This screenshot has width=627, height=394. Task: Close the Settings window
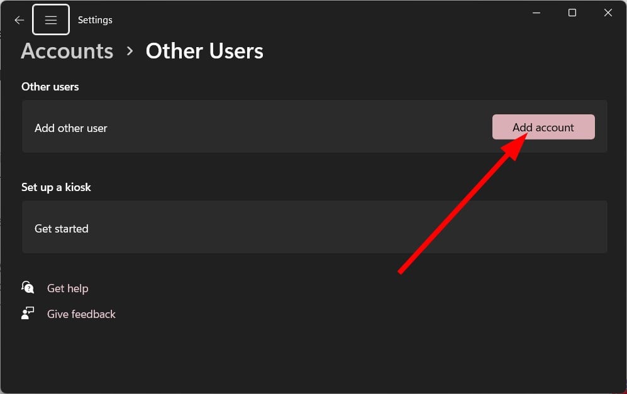[608, 13]
